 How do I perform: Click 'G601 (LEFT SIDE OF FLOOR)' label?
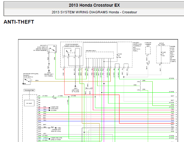(75, 90)
